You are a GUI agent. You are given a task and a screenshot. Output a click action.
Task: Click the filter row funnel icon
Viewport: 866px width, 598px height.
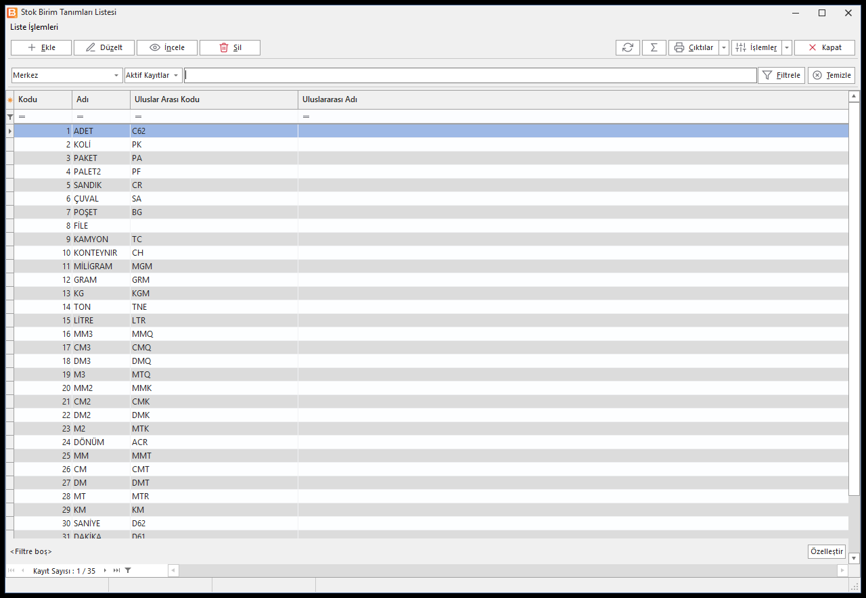coord(10,117)
